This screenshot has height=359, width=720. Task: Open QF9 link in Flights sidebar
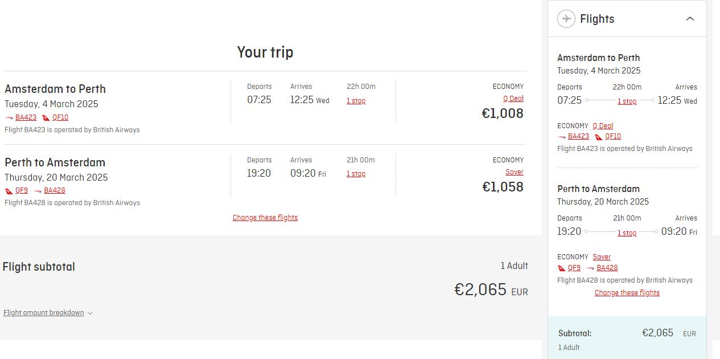click(574, 268)
